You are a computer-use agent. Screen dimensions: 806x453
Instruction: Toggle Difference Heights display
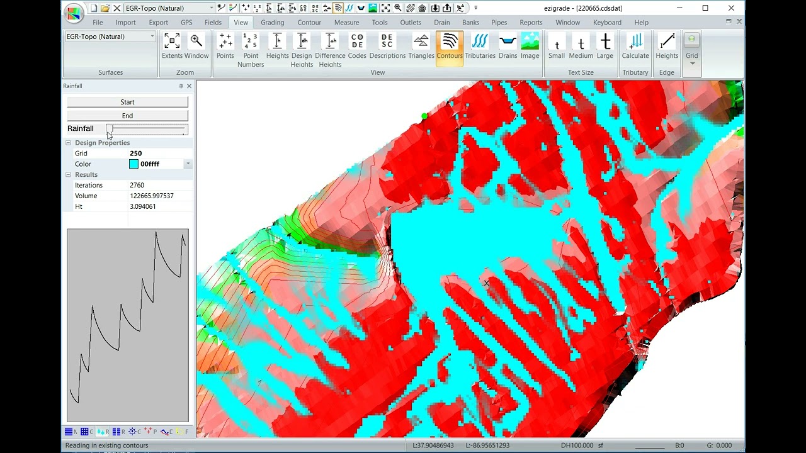pos(330,50)
